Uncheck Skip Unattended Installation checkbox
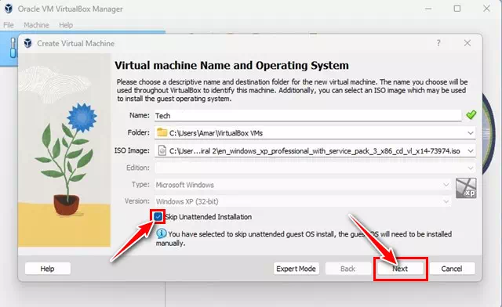 click(158, 217)
